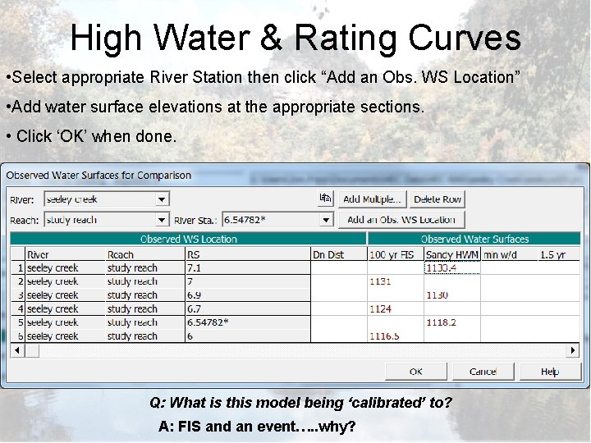Click the min w/d column header
The image size is (591, 443).
(x=509, y=254)
